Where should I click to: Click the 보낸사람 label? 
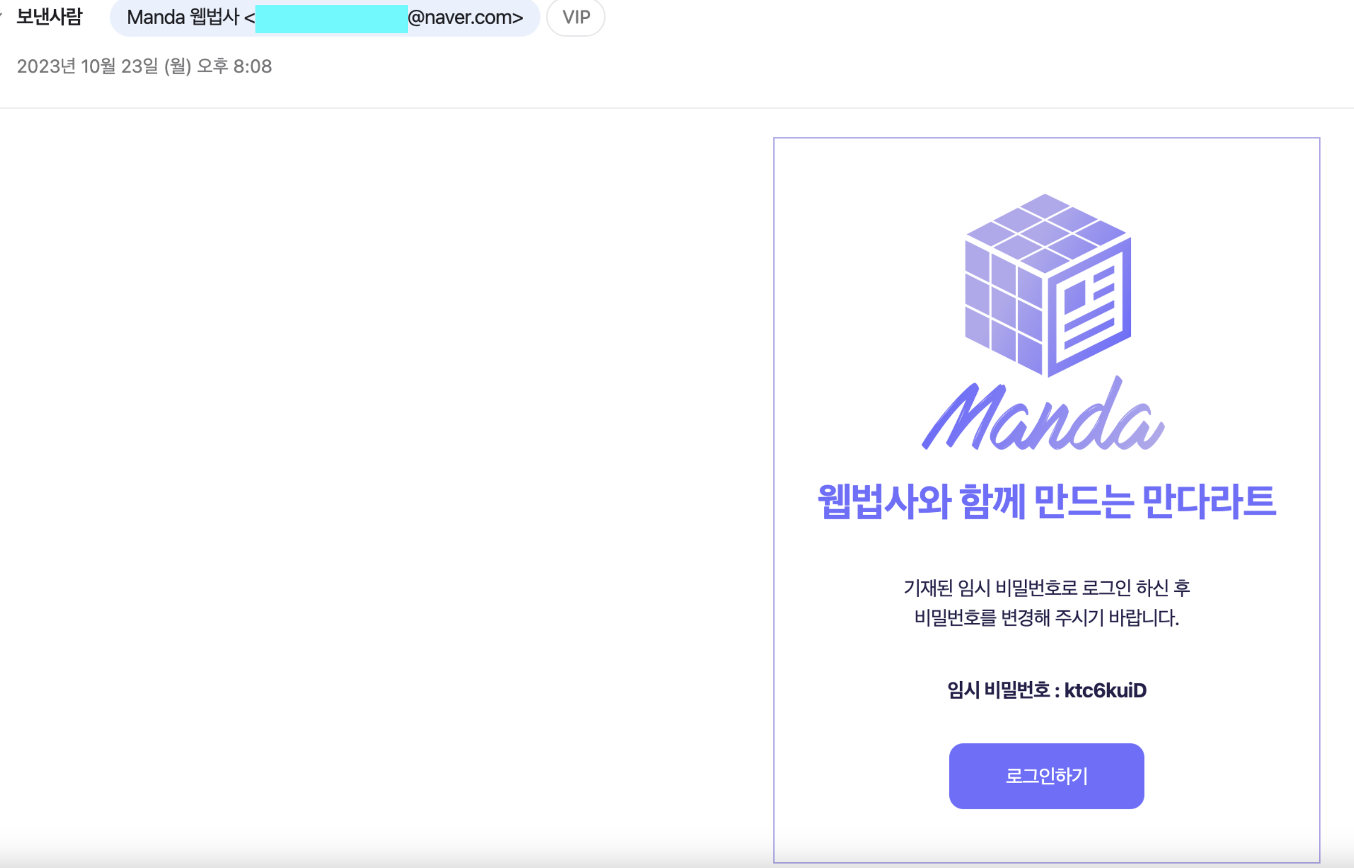tap(49, 17)
